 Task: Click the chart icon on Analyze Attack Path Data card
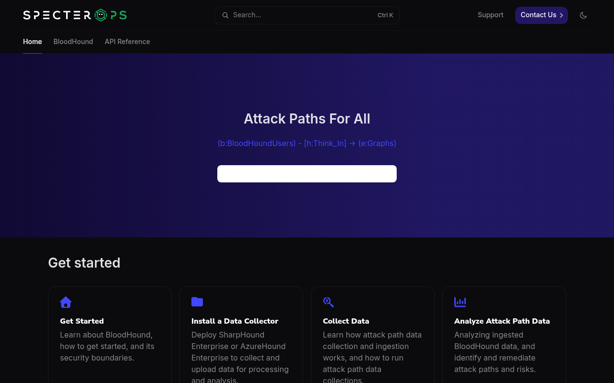pos(460,302)
